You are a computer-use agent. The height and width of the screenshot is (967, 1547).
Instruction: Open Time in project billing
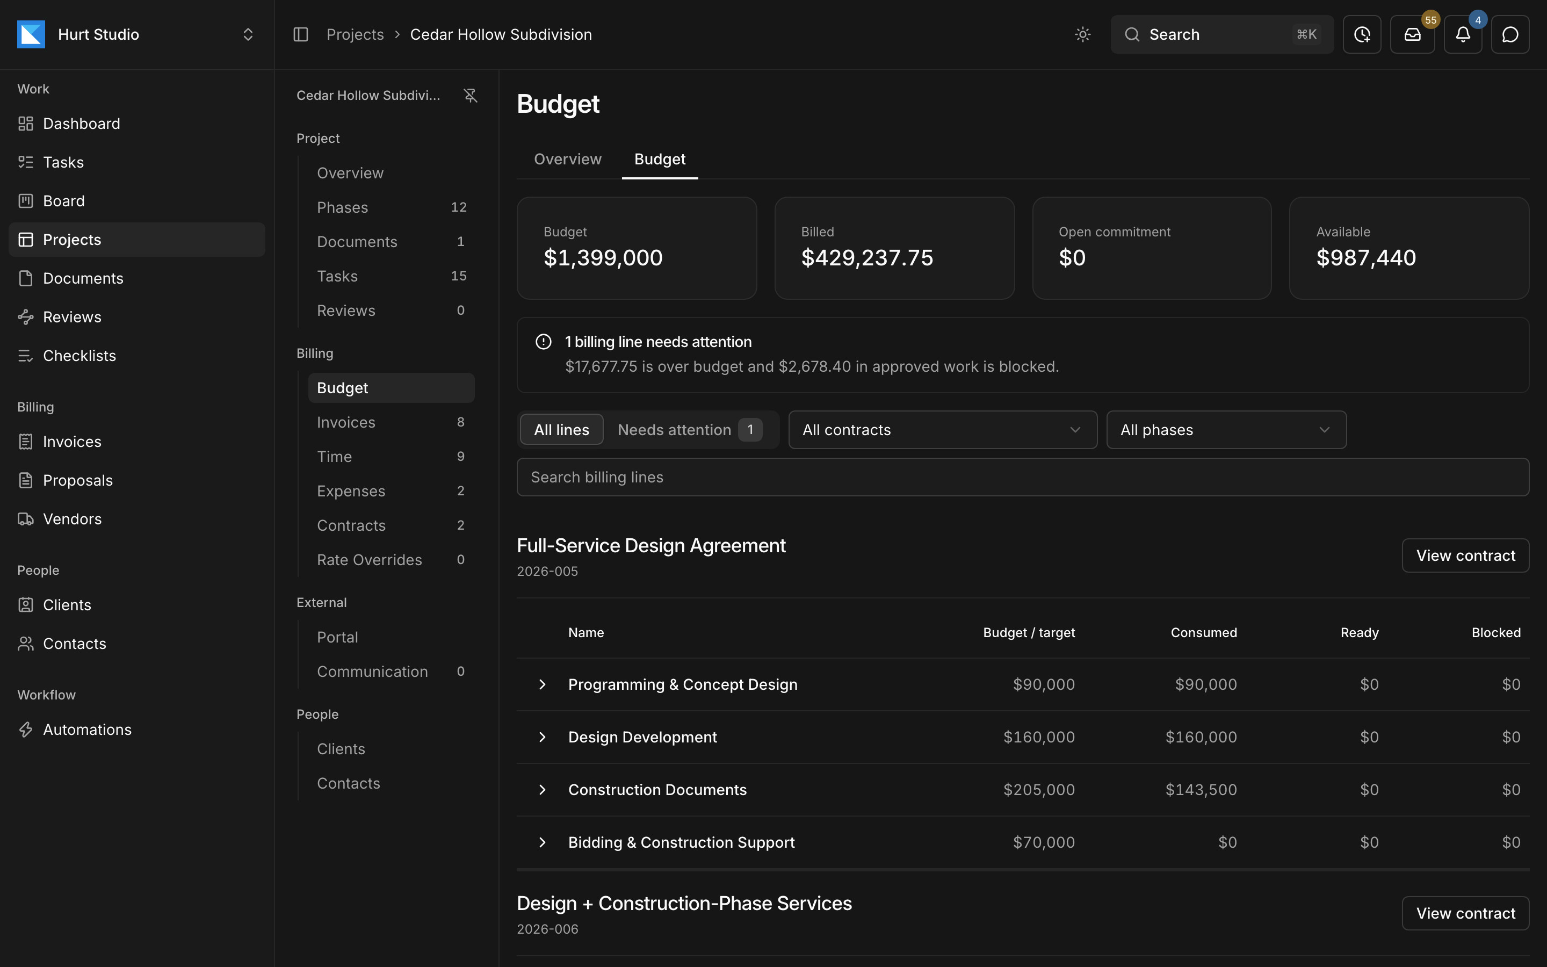click(391, 457)
